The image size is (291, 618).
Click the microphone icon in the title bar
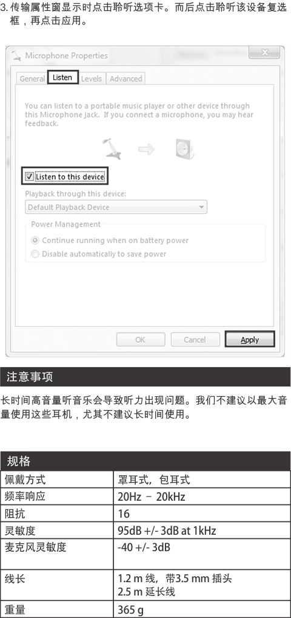pos(16,55)
